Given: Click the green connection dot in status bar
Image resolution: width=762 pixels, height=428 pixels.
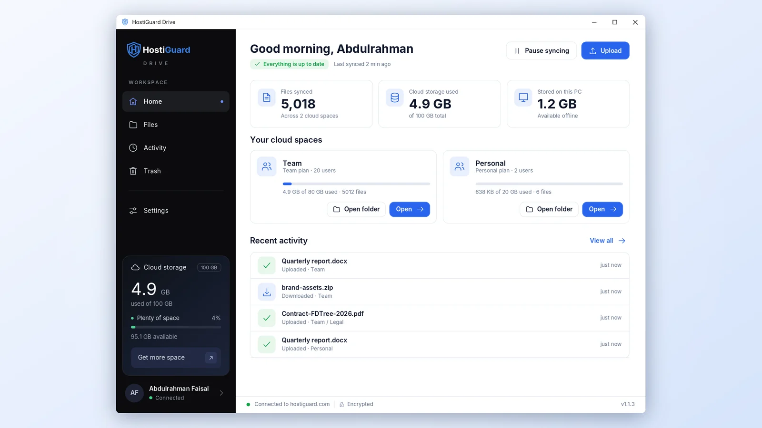Looking at the screenshot, I should click(248, 404).
